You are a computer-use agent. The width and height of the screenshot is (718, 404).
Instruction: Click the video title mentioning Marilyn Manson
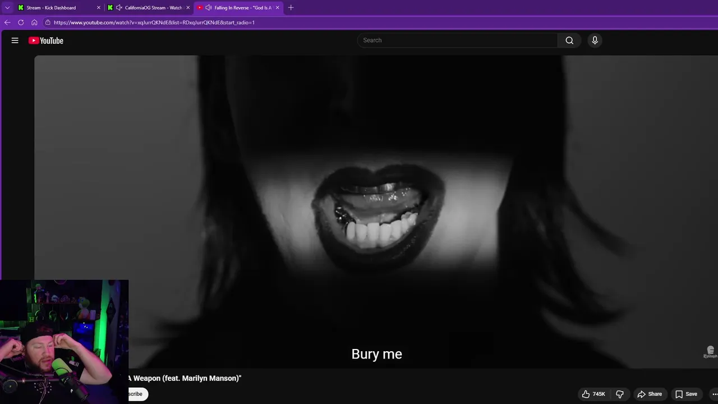tap(185, 378)
